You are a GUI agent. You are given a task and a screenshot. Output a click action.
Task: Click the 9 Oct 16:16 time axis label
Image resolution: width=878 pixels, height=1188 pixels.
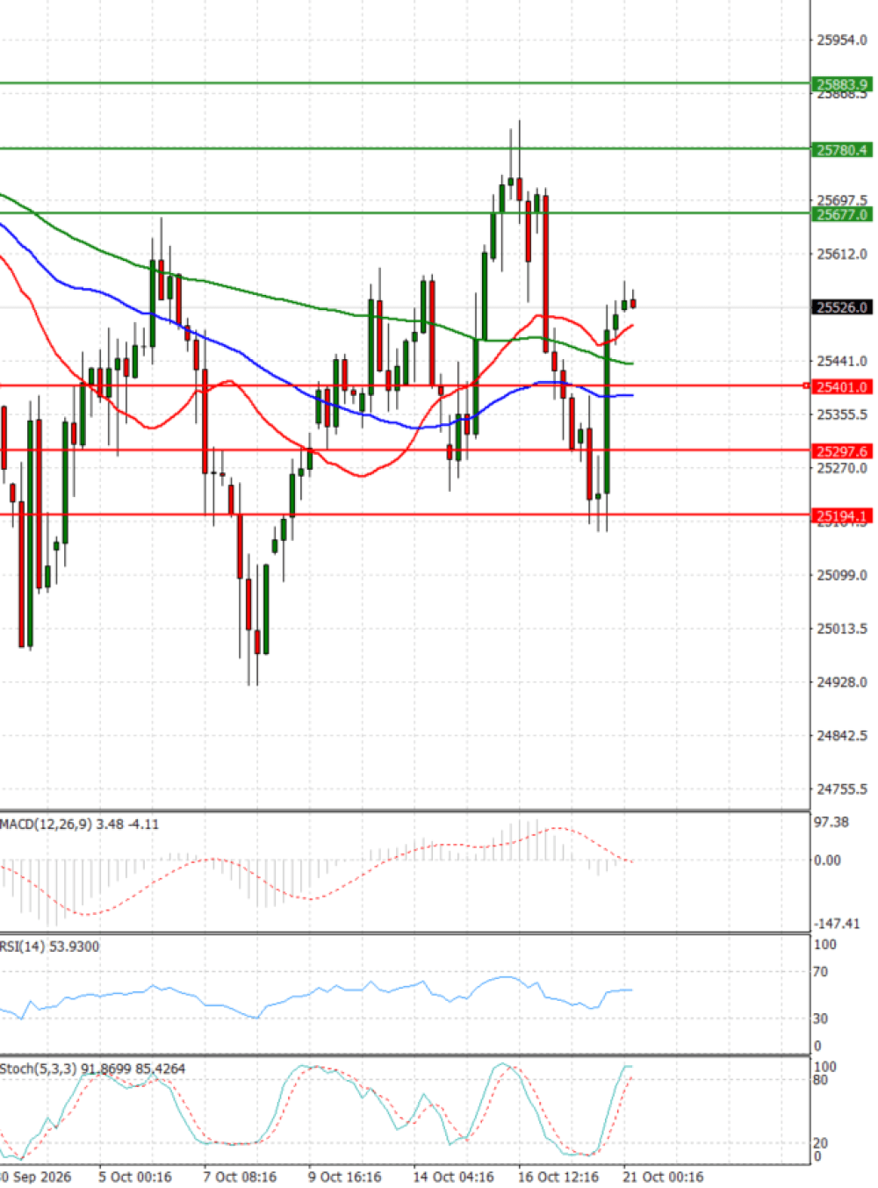point(344,1177)
